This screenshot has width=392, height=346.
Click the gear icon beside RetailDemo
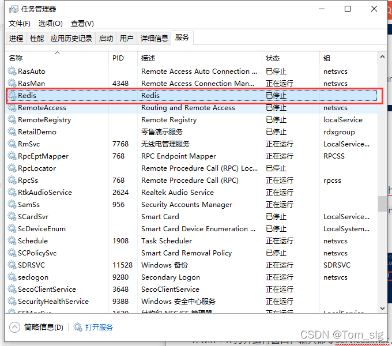pos(12,131)
